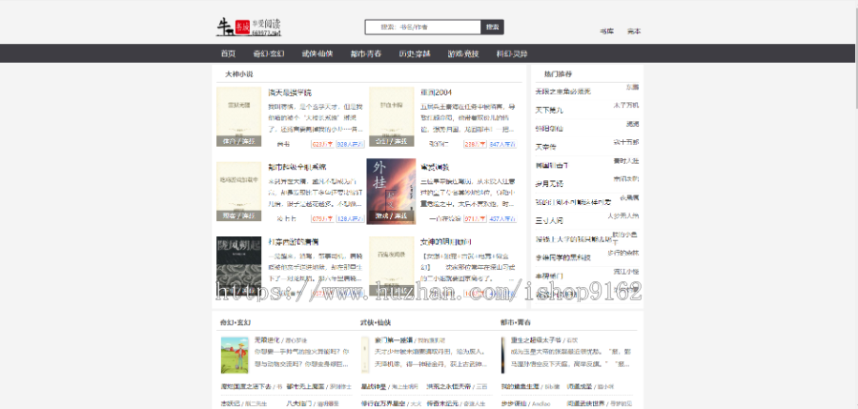Image resolution: width=858 pixels, height=409 pixels.
Task: Click the site logo in the header
Action: click(246, 28)
